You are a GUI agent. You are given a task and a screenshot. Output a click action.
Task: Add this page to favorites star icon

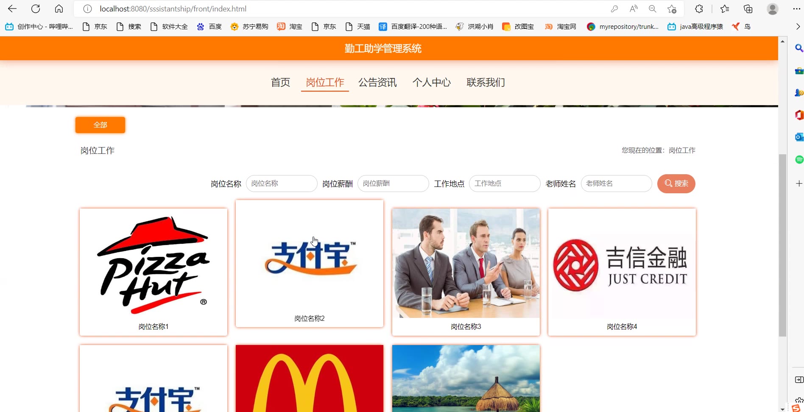click(672, 9)
